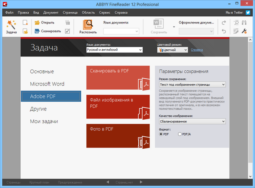This screenshot has width=255, height=188.
Task: Click the redo arrow icon
Action: (x=224, y=23)
